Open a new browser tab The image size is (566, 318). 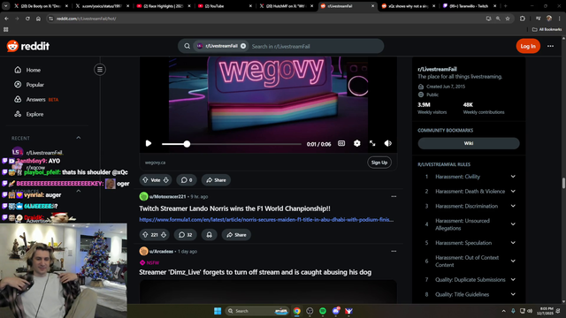click(505, 6)
